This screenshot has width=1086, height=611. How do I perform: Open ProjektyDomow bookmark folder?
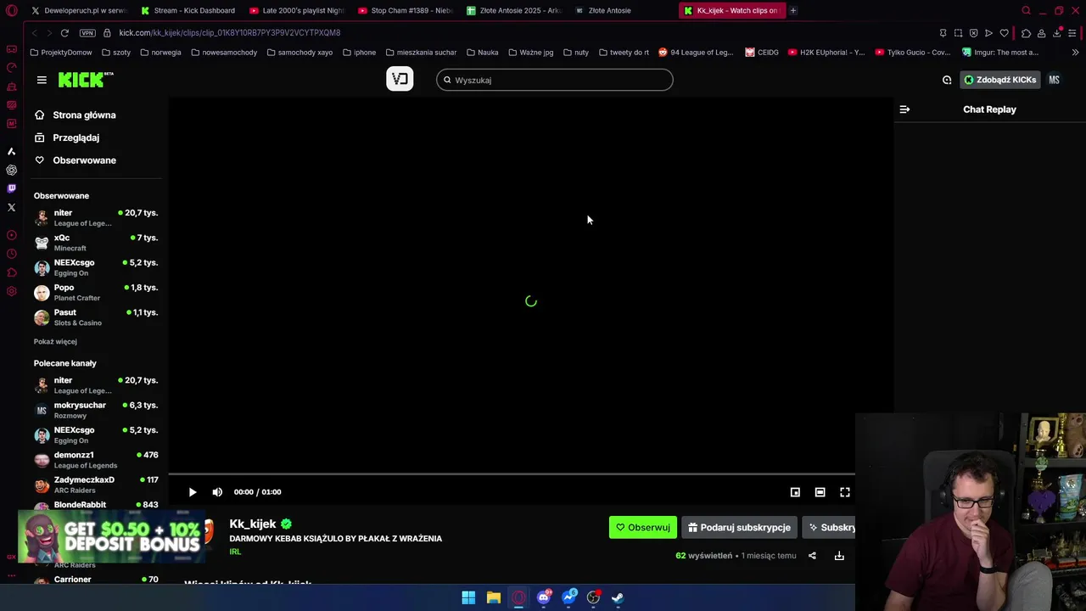[x=61, y=53]
